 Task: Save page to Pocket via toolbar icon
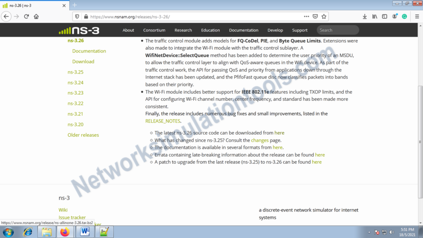(x=315, y=16)
